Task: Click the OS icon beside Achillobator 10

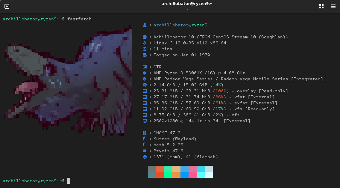Action: tap(145, 37)
